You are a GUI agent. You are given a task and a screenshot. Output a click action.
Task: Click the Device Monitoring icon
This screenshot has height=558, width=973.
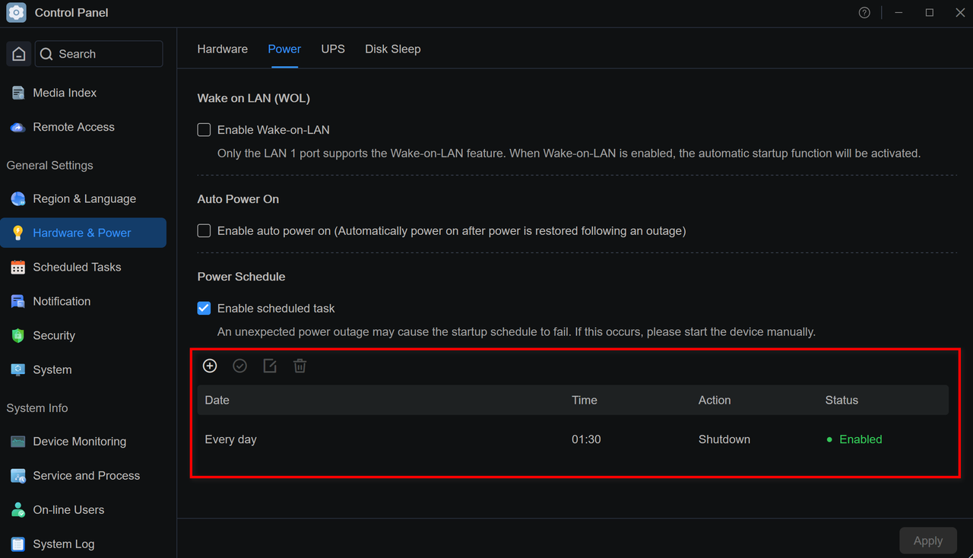[18, 442]
